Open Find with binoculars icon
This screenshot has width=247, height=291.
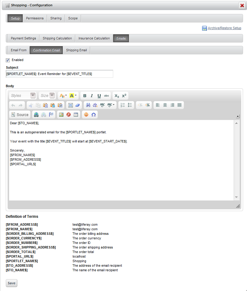[88, 105]
